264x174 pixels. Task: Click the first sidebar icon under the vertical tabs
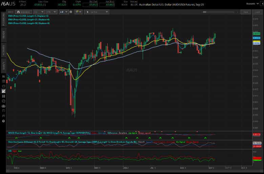[3, 76]
